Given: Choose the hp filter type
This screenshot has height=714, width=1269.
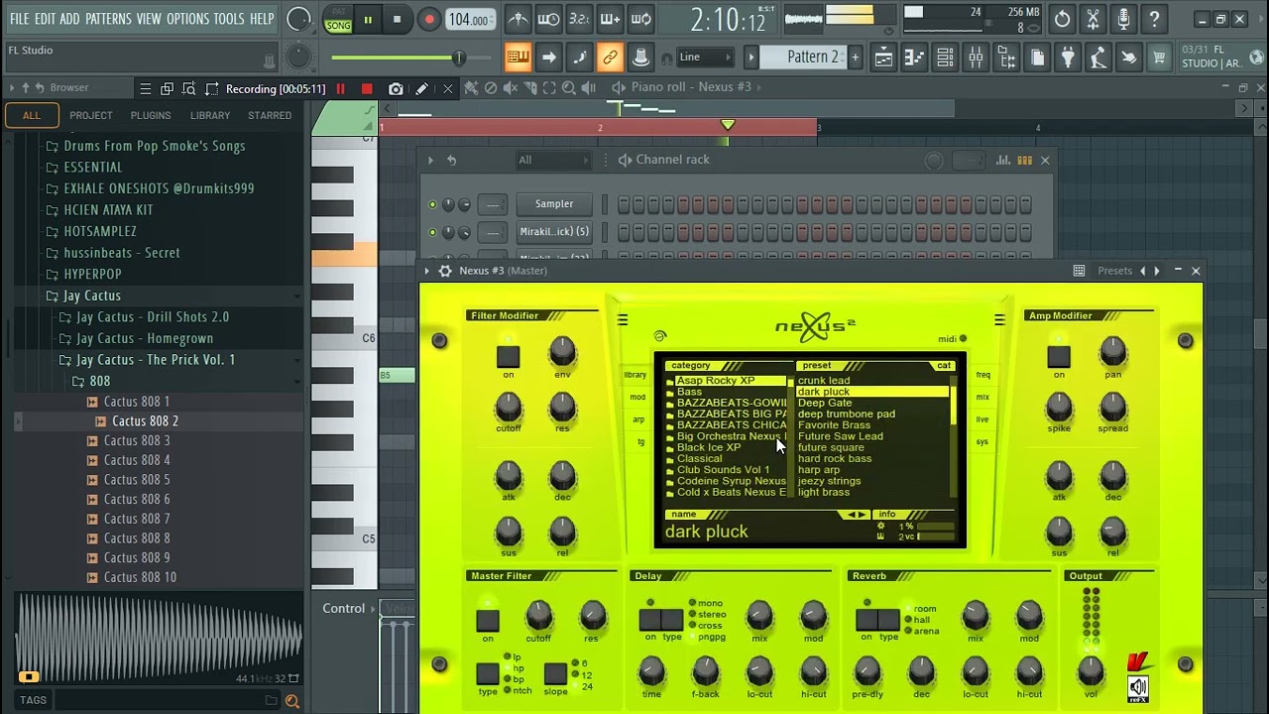Looking at the screenshot, I should pos(514,668).
